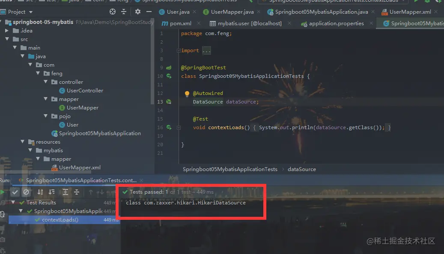Image resolution: width=444 pixels, height=254 pixels.
Task: Go to next failed test arrow
Action: tap(101, 192)
